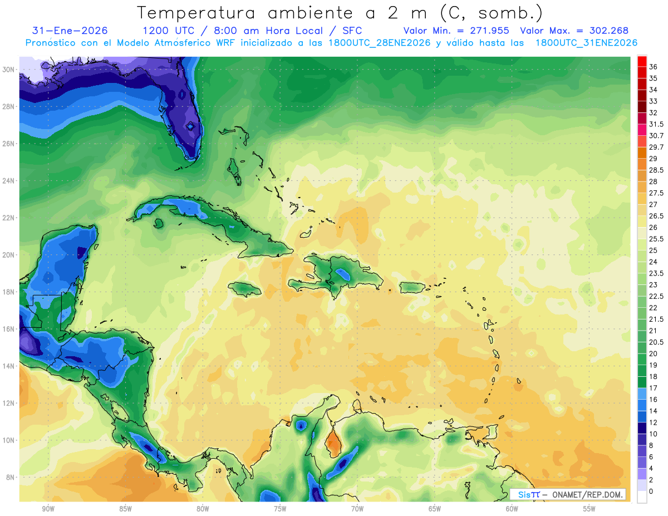Click the colorbar value 29.7

pos(656,147)
